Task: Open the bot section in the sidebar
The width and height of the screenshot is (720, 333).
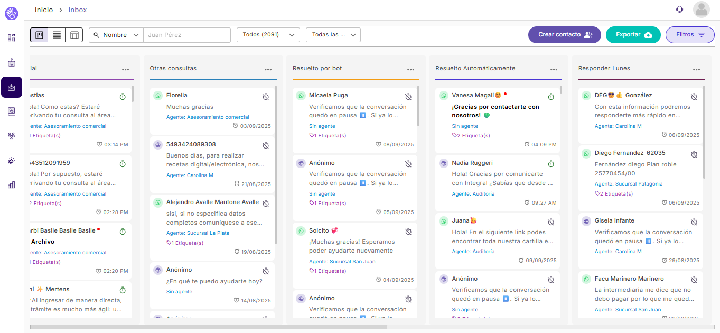Action: (12, 62)
